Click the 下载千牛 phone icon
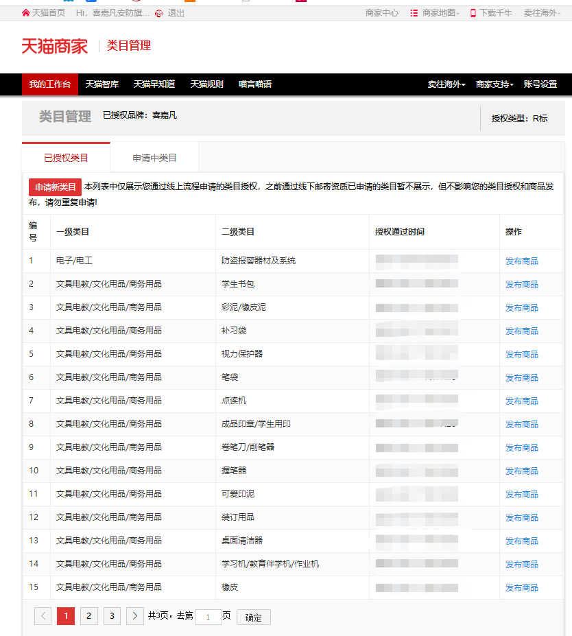 [x=473, y=13]
